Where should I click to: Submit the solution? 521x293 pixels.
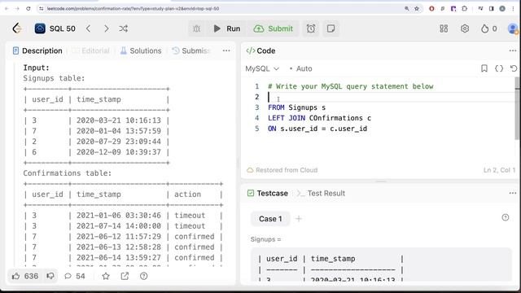tap(274, 28)
